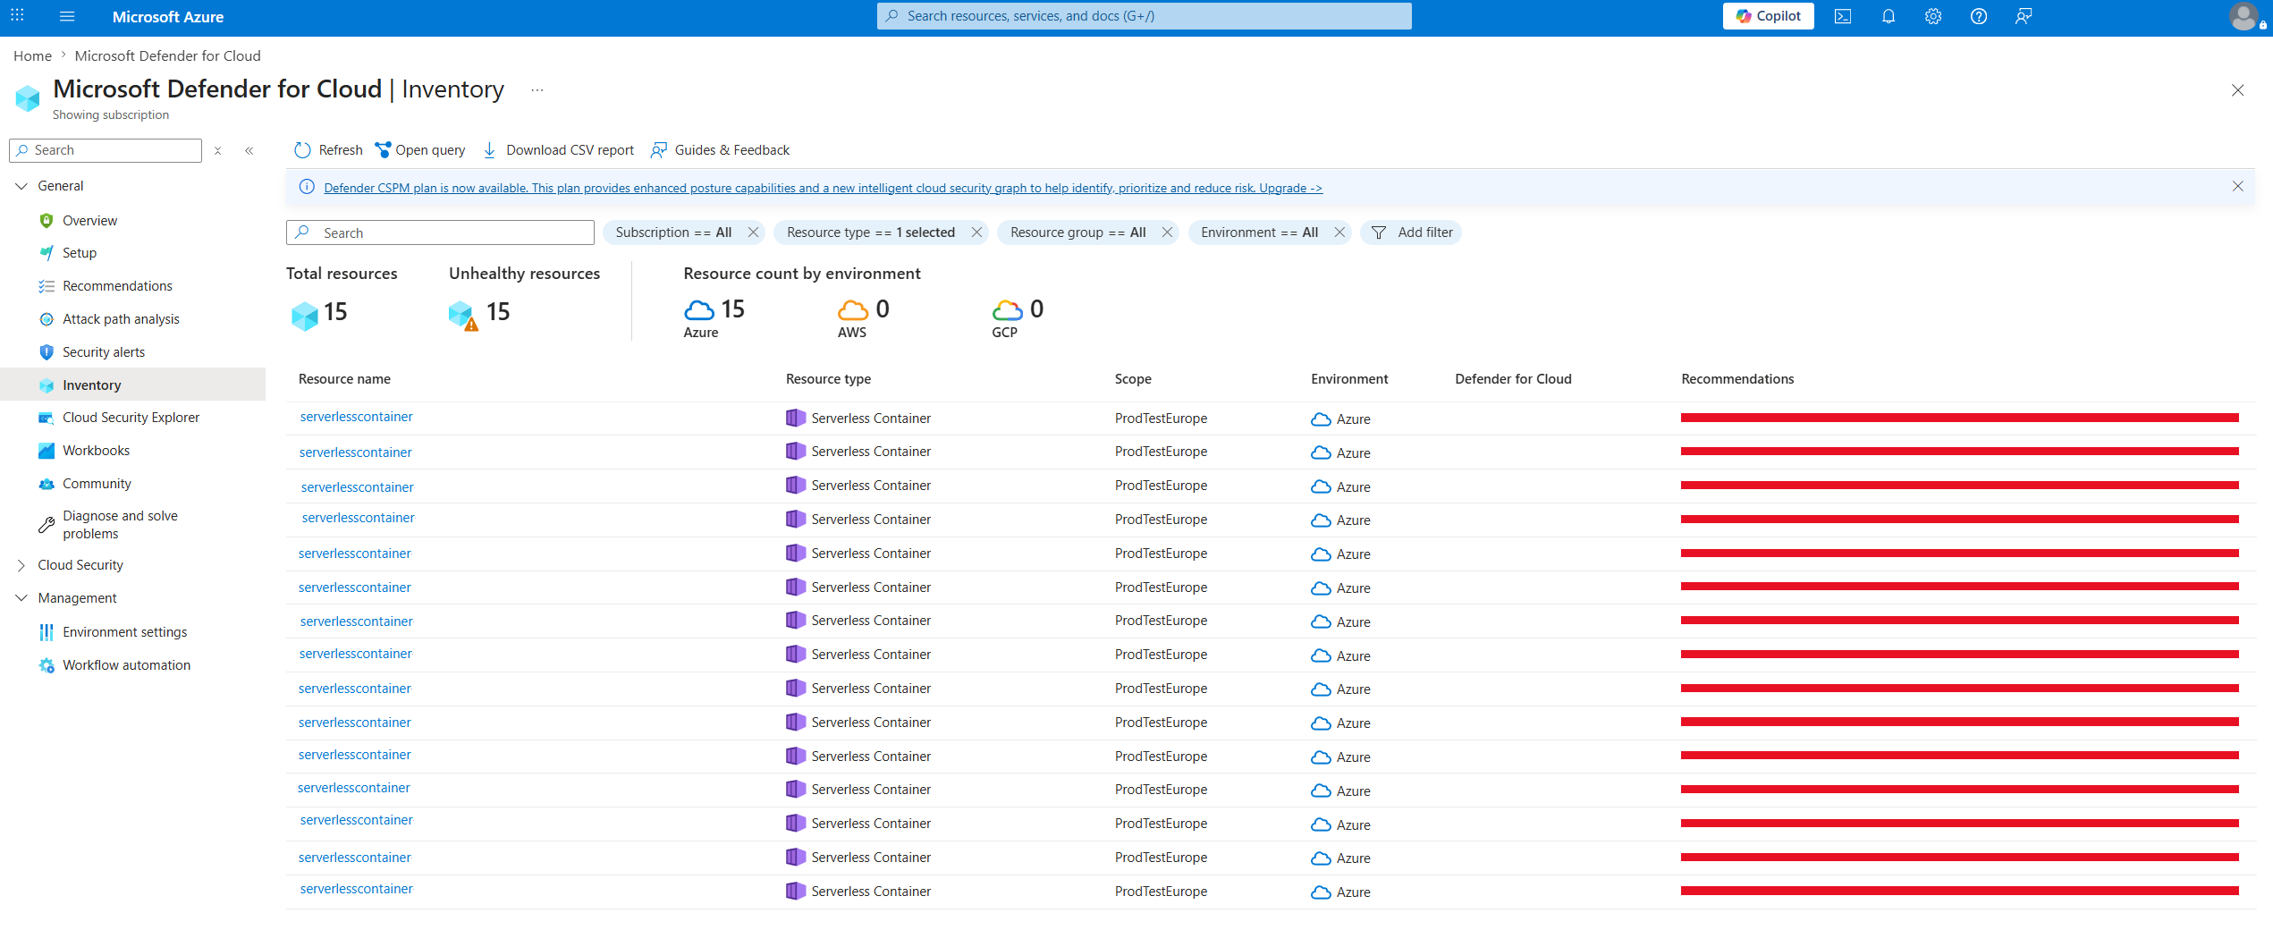Sort by Defender for Cloud column
Viewport: 2273px width, 930px height.
pyautogui.click(x=1513, y=379)
